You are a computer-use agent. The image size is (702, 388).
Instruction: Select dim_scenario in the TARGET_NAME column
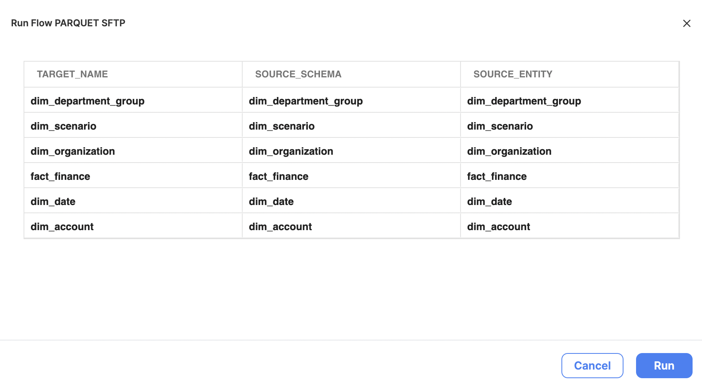click(64, 126)
